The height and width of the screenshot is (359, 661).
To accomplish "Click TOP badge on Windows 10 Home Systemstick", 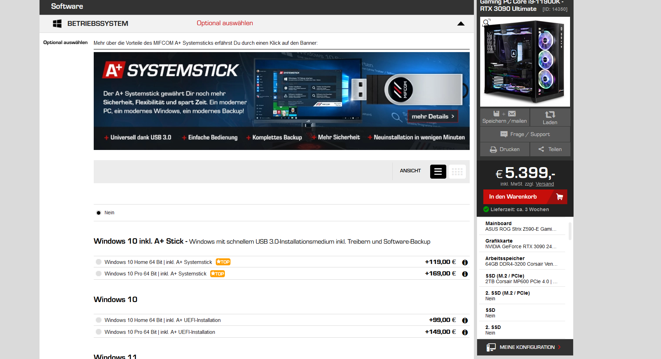I will [x=223, y=262].
